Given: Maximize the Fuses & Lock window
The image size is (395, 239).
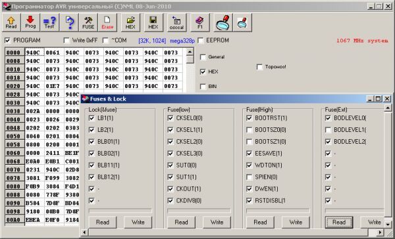Looking at the screenshot, I should pyautogui.click(x=379, y=98).
